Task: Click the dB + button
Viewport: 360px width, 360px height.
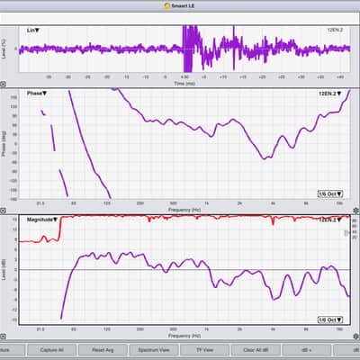Action: point(307,350)
